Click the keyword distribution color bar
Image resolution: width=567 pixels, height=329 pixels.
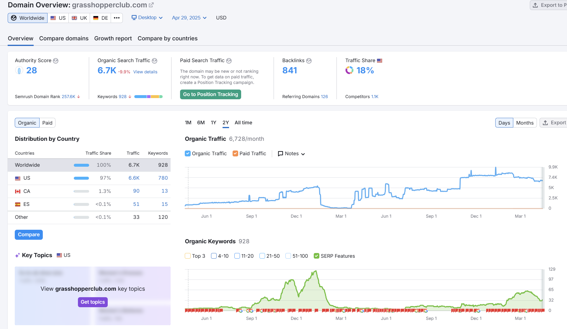pyautogui.click(x=148, y=97)
